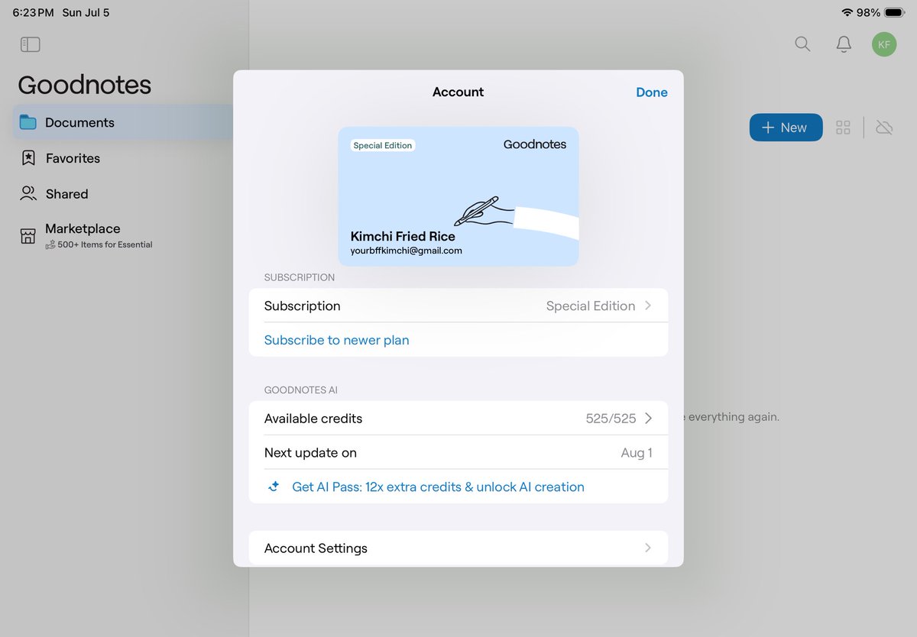
Task: Click the Sun Jul 5 date
Action: click(x=86, y=13)
